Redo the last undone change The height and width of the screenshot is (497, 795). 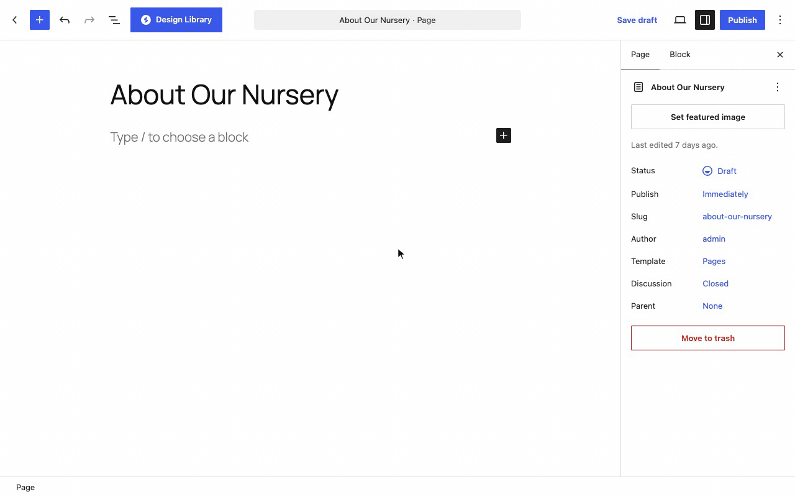tap(89, 20)
